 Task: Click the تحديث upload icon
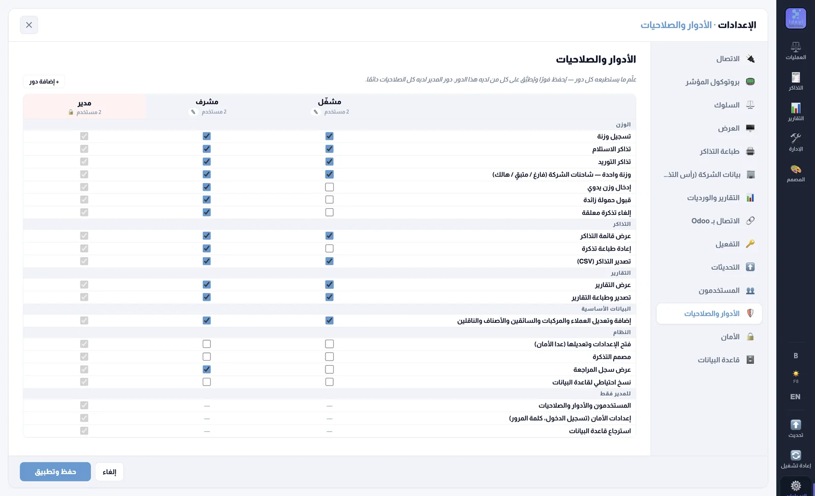(796, 428)
